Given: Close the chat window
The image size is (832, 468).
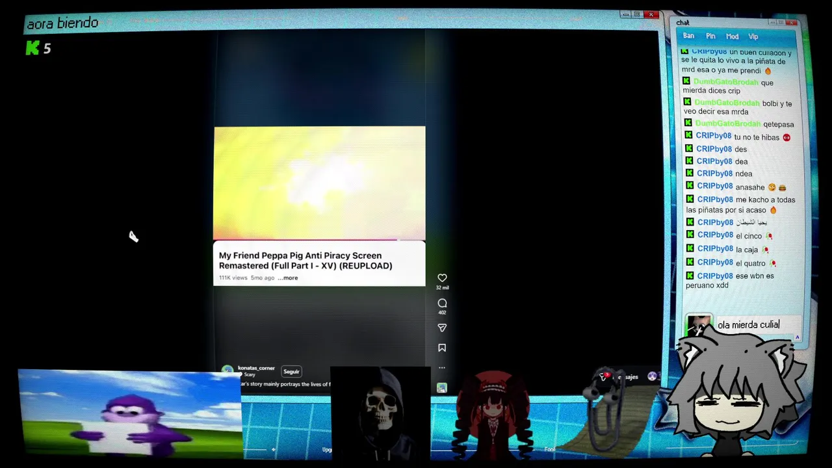Looking at the screenshot, I should coord(792,23).
